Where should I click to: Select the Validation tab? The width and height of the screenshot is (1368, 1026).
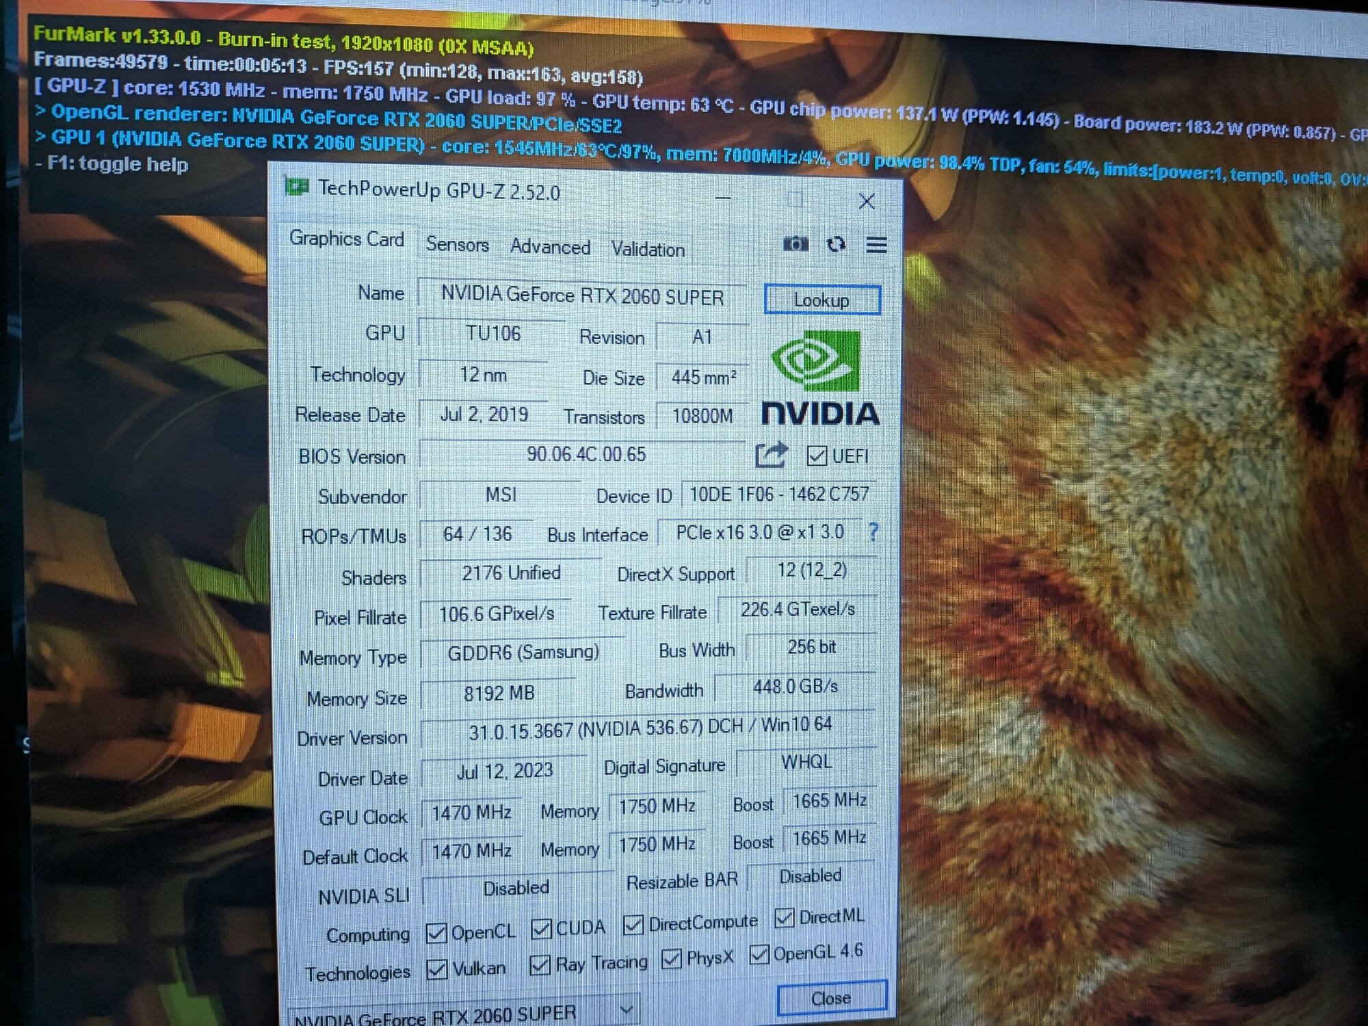[647, 250]
